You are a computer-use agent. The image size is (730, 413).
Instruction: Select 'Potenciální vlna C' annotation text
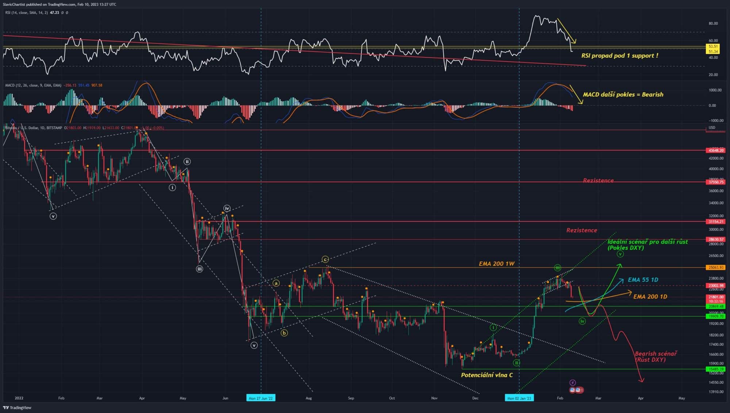[x=487, y=375]
